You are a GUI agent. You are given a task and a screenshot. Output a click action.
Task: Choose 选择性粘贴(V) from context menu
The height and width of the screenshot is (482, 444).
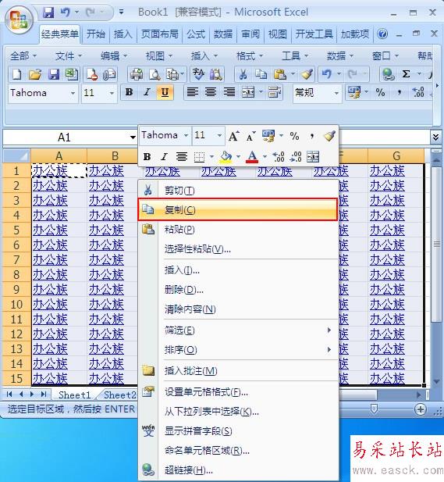238,249
